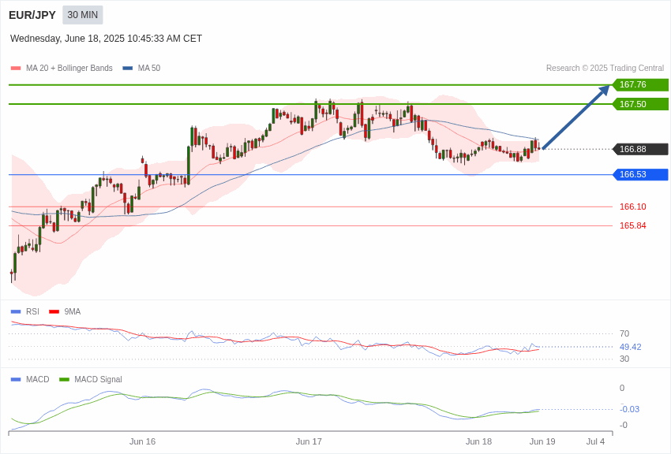This screenshot has height=454, width=671.
Task: Click the pink MA 20 + Bollinger Bands swatch
Action: pyautogui.click(x=16, y=69)
